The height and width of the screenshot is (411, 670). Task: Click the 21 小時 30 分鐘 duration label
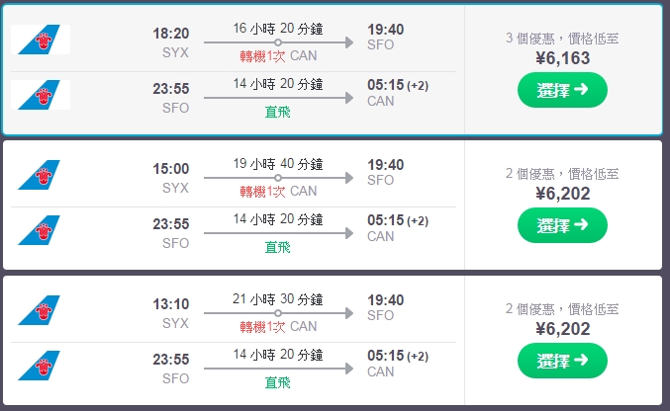point(277,298)
